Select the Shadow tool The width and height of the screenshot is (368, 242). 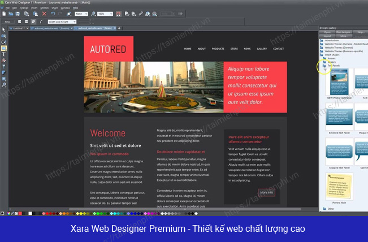click(3, 72)
